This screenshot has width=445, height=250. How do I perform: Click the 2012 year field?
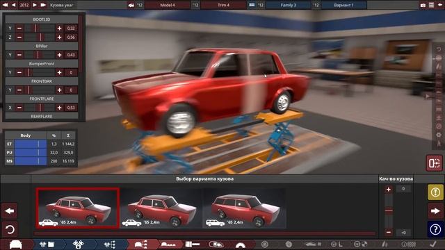pos(24,5)
